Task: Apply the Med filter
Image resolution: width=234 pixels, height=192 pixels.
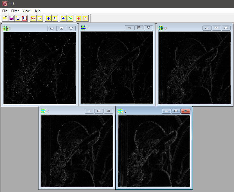Action: click(x=33, y=18)
